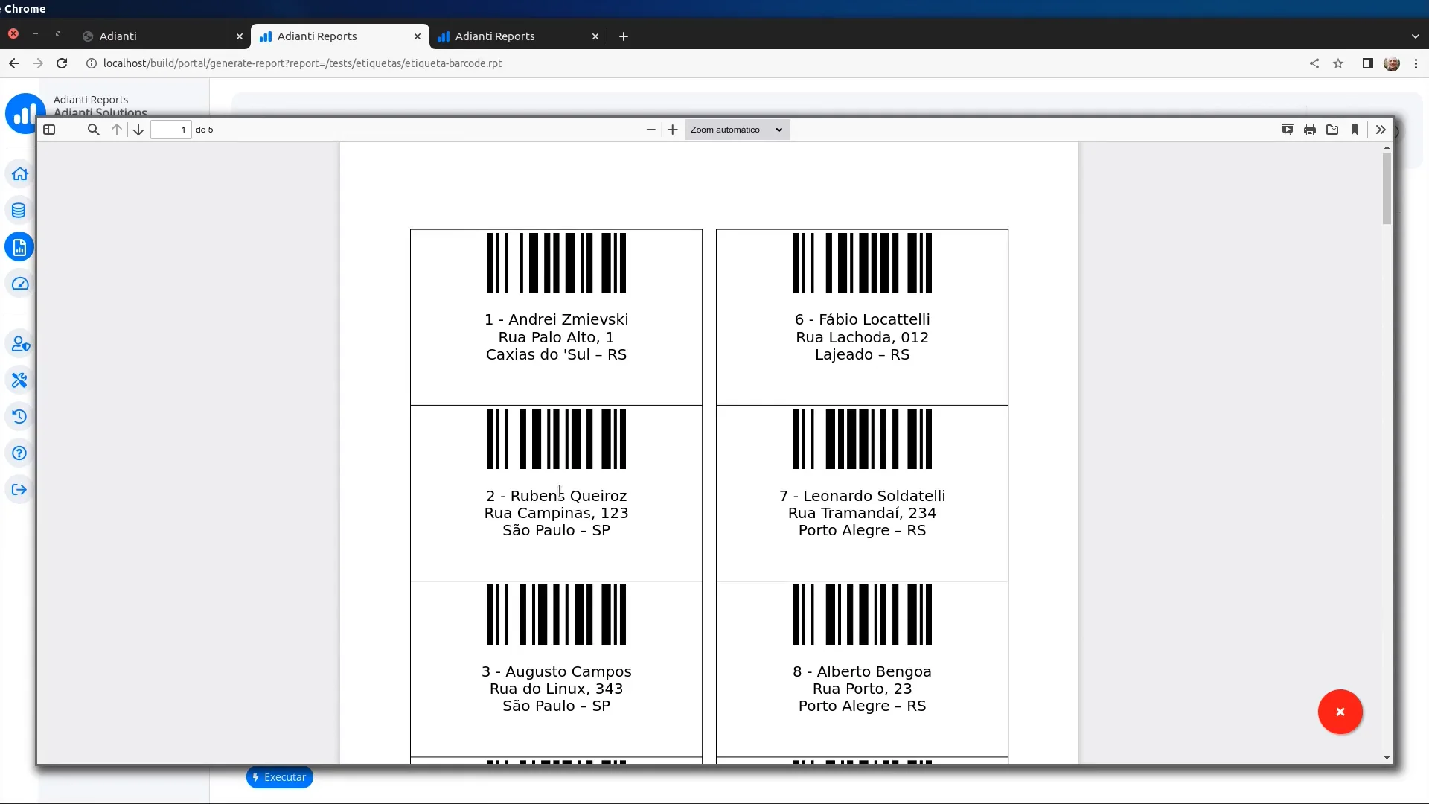Open the Tools section in the sidebar

pyautogui.click(x=19, y=380)
